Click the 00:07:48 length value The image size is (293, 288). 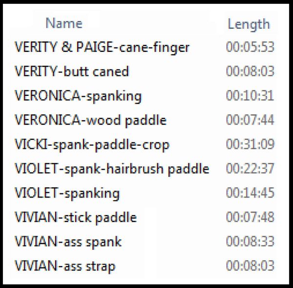coord(250,217)
